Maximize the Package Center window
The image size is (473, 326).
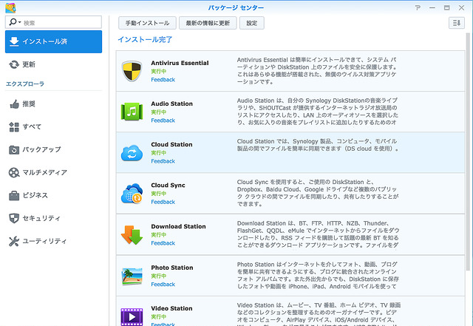(446, 7)
